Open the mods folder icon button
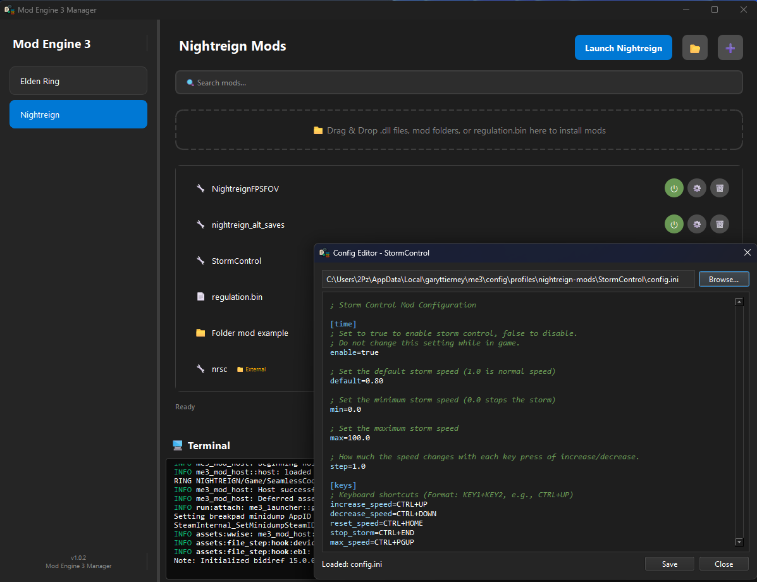Screen dimensions: 757x582 (x=694, y=48)
